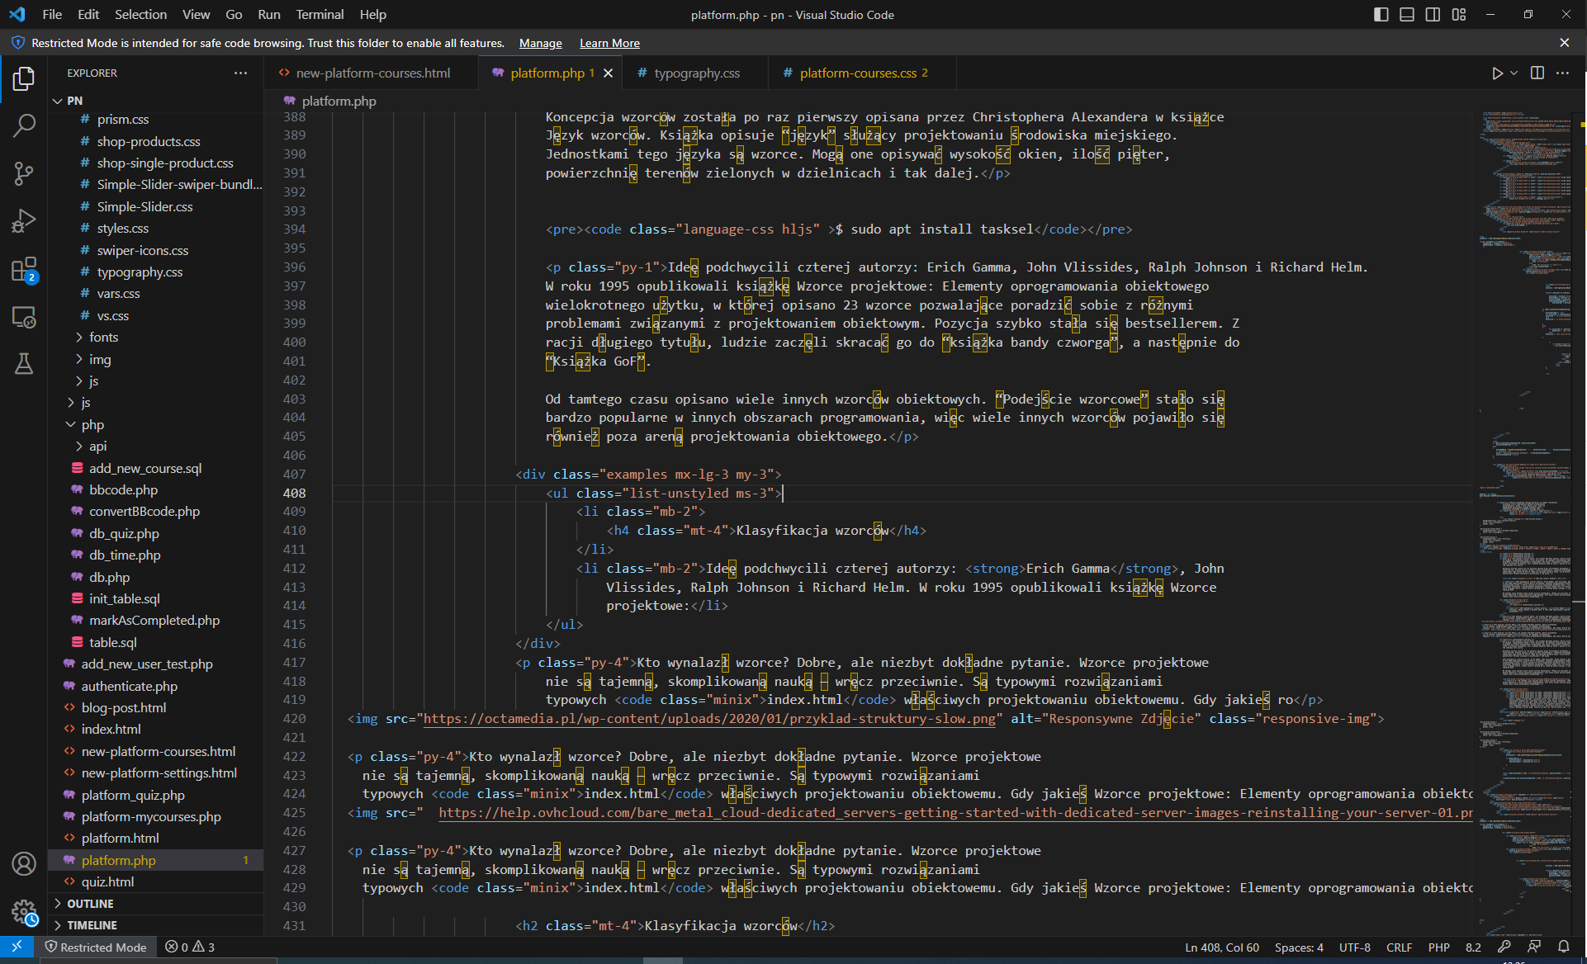Open quiz.html file
This screenshot has height=964, width=1587.
click(x=107, y=881)
